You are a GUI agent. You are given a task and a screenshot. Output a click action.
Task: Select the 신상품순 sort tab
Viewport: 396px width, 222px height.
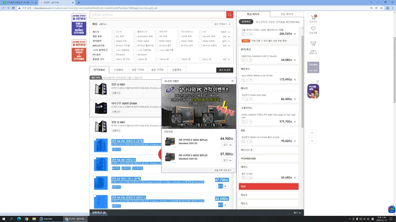click(x=118, y=70)
